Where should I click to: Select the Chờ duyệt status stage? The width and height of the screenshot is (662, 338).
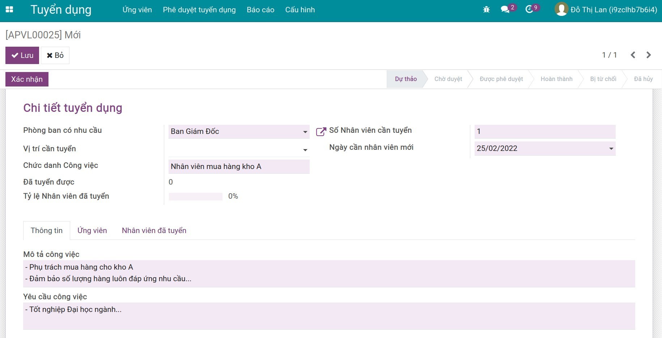click(x=448, y=79)
